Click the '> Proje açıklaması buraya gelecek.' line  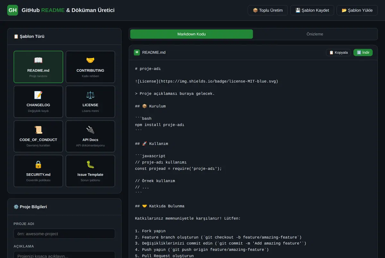pyautogui.click(x=175, y=94)
